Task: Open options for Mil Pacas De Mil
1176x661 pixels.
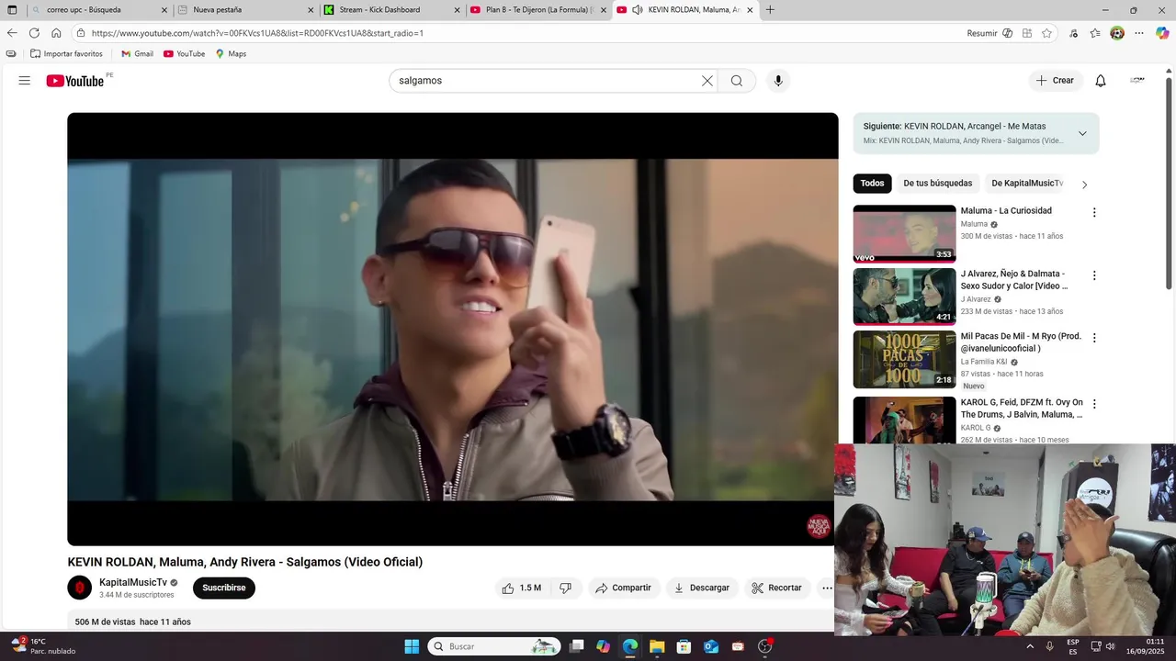Action: (x=1093, y=338)
